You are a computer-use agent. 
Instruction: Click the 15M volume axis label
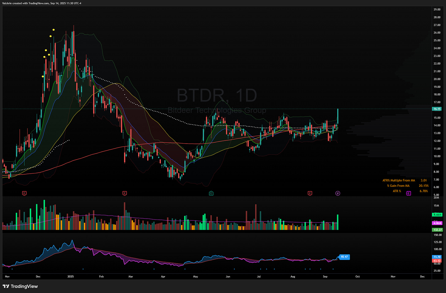click(x=437, y=205)
